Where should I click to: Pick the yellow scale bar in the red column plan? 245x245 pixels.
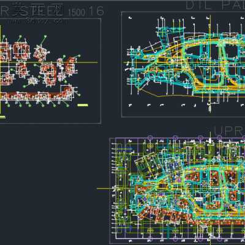[83, 105]
